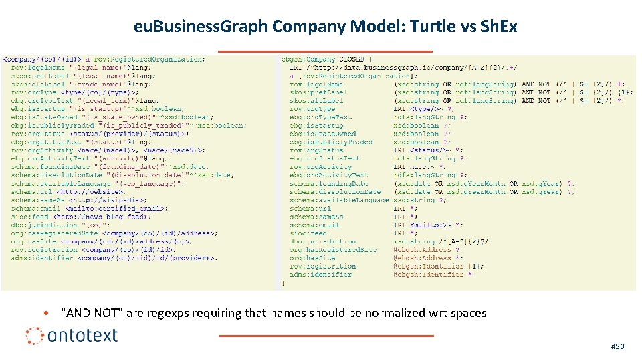The height and width of the screenshot is (361, 642).
Task: Click Turtle line dbo:jurisdiction "(co)";
Action: 61,225
